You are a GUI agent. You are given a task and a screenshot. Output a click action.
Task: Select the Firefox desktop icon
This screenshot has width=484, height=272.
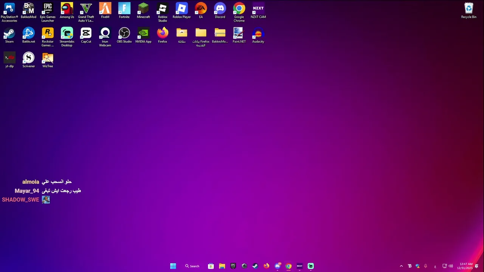163,36
